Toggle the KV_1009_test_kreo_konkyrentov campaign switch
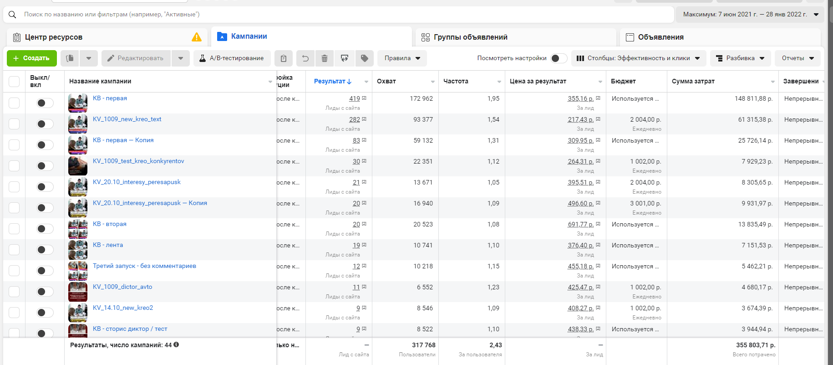 [45, 166]
